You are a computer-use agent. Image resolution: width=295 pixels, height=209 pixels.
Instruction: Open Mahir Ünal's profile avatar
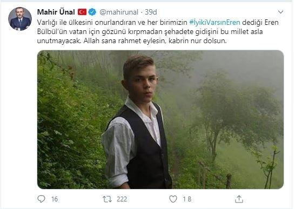(20, 19)
